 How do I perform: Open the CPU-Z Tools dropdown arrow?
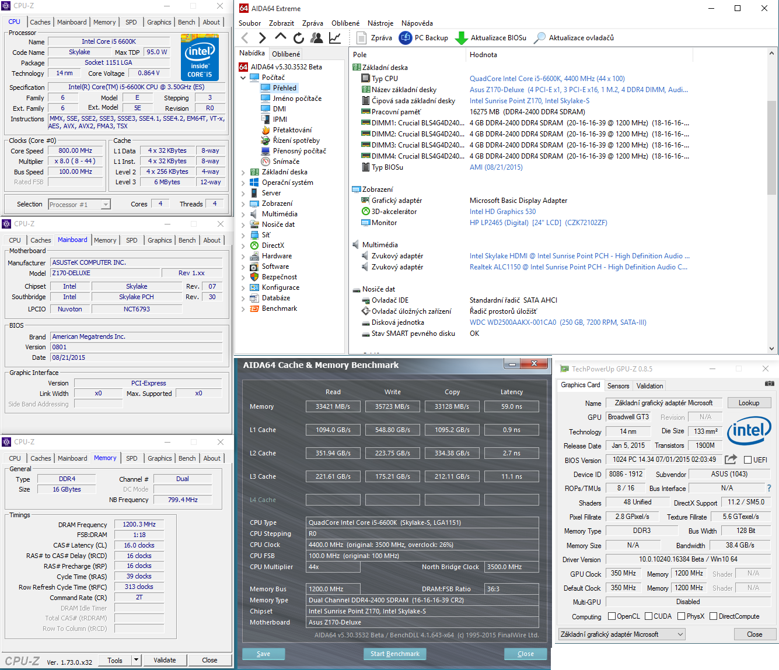pyautogui.click(x=137, y=660)
